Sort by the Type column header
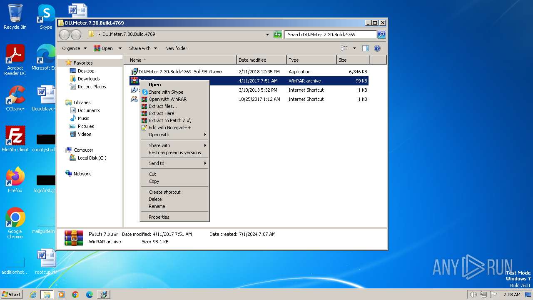The width and height of the screenshot is (533, 300). coord(311,60)
